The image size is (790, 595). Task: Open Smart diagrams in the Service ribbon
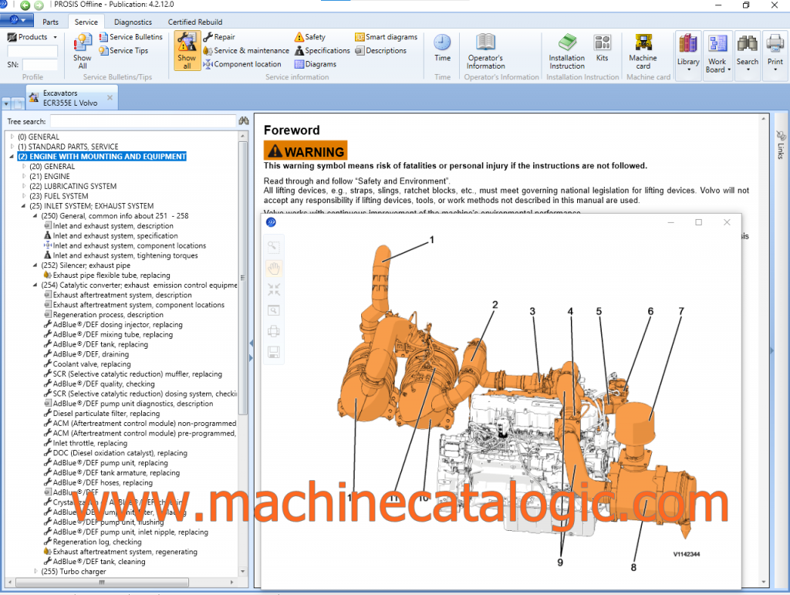tap(386, 36)
